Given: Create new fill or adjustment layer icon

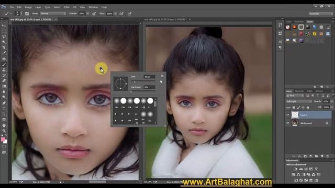Looking at the screenshot, I should (x=310, y=156).
